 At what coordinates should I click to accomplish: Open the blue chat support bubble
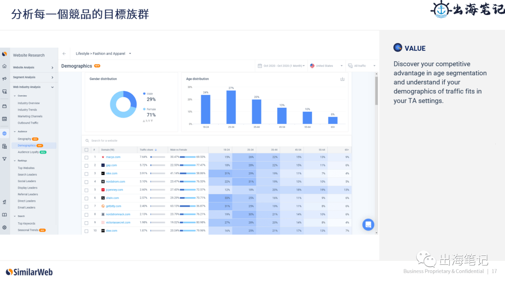point(368,225)
